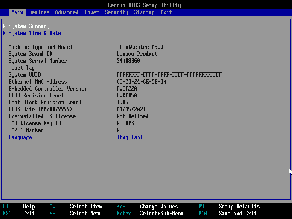Select the Language setting label

[20, 137]
